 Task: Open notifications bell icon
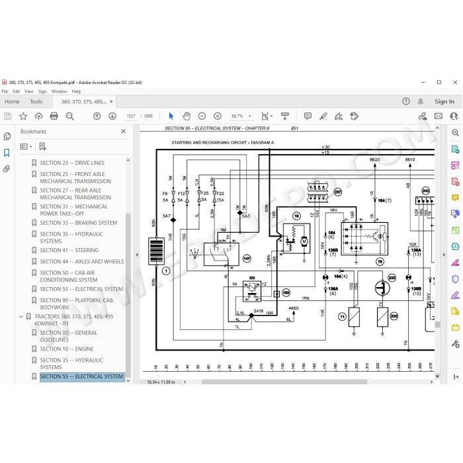421,102
